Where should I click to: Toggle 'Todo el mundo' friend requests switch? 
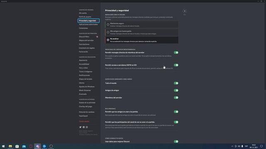point(176,83)
